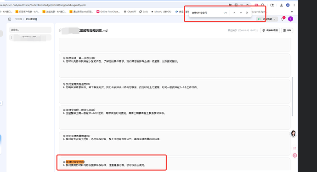317x172 pixels.
Task: Select the 预约量房流程是怎样 Q&A card
Action: click(x=175, y=92)
